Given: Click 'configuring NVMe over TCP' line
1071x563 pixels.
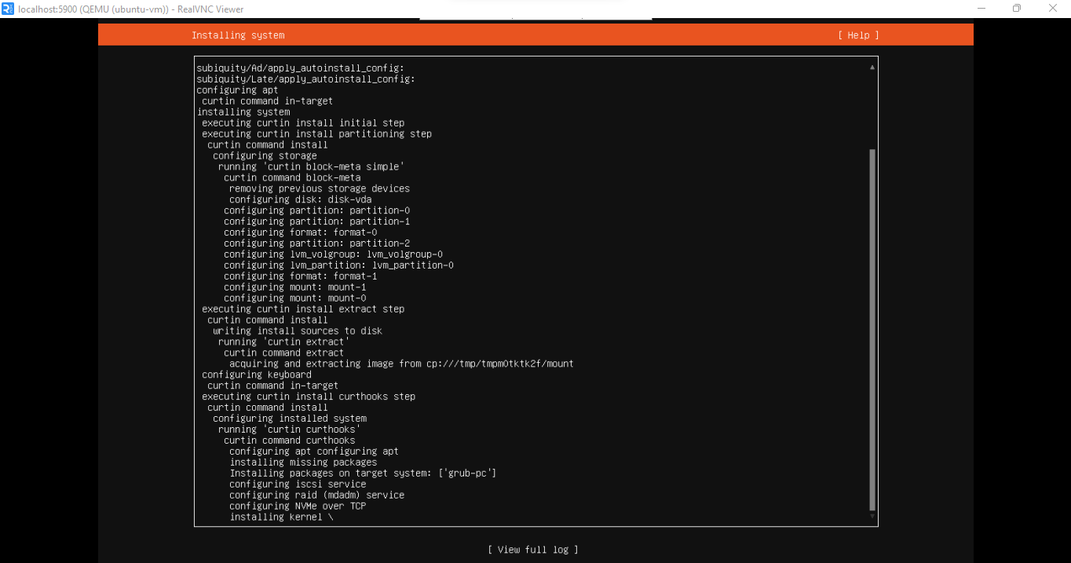Looking at the screenshot, I should 298,508.
